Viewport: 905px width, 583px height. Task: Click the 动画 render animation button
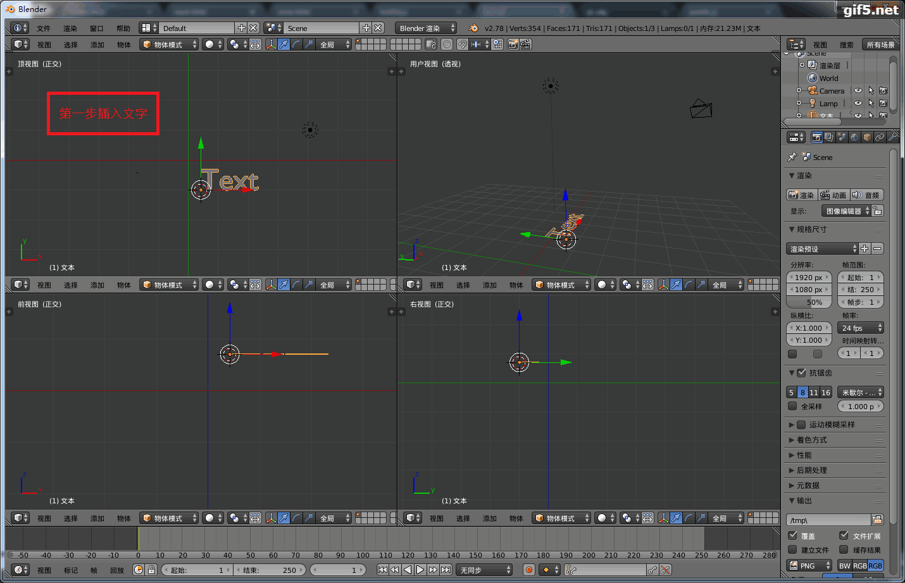click(833, 195)
